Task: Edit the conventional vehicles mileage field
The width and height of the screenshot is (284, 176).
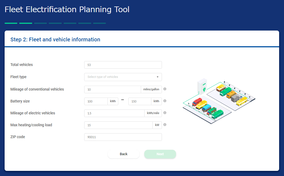Action: [112, 89]
